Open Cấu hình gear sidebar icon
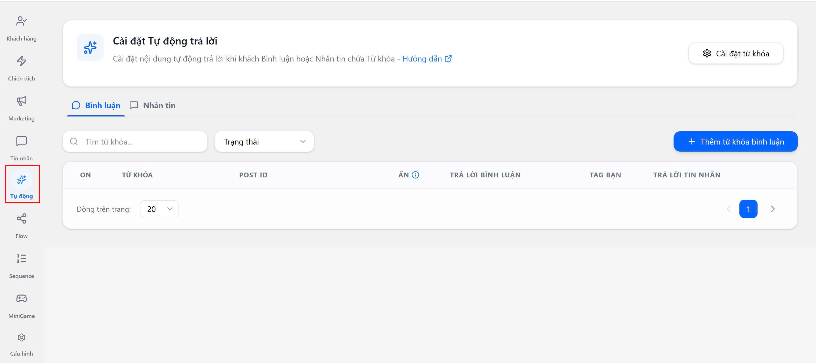 tap(21, 338)
